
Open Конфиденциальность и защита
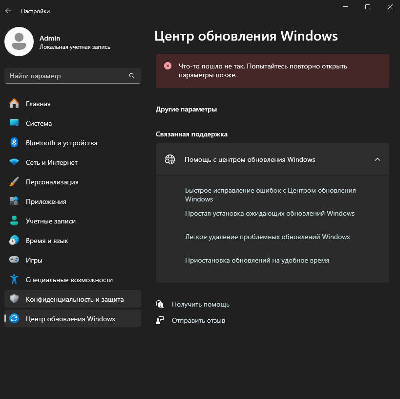(73, 299)
